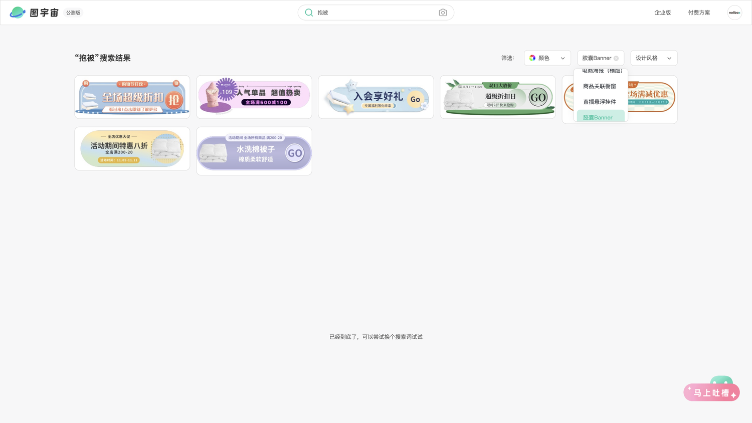The width and height of the screenshot is (752, 423).
Task: Click the color wheel icon in filter
Action: (x=532, y=58)
